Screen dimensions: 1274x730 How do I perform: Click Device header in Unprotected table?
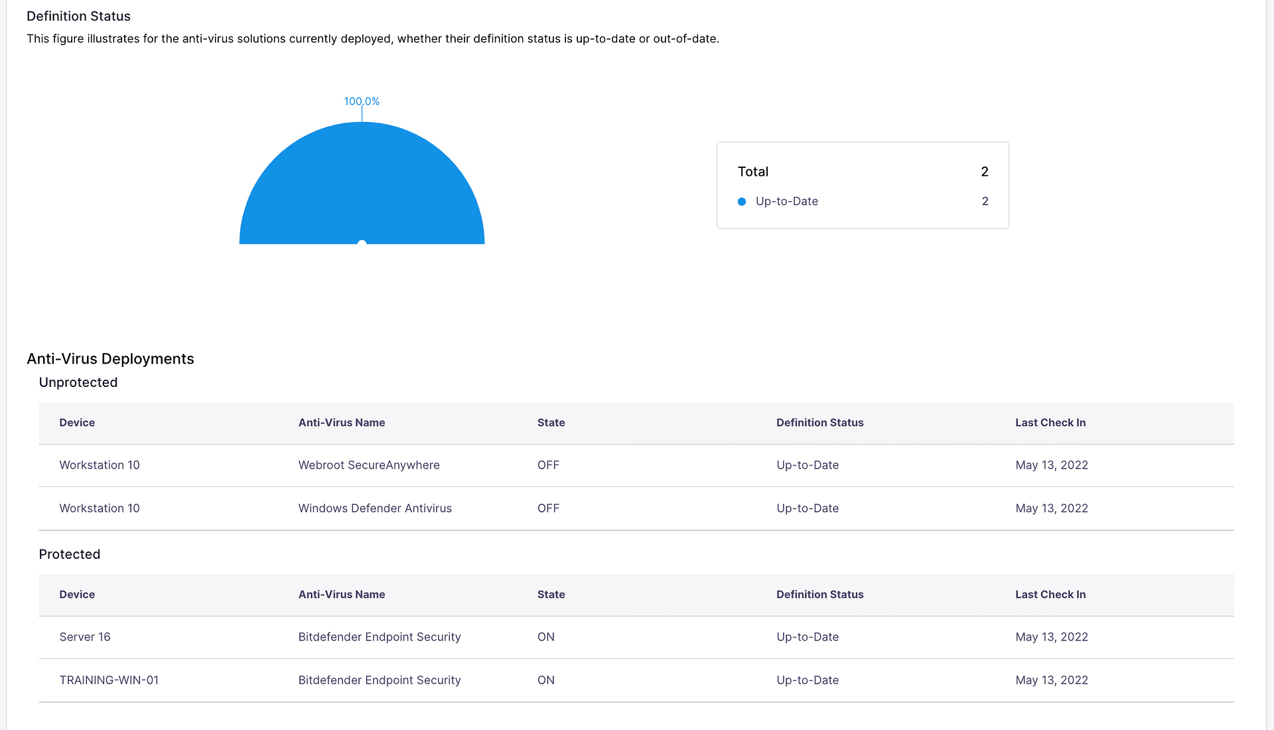pos(77,423)
